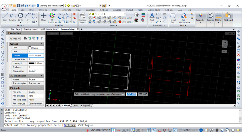Select the Line drawing tool

(x=5, y=17)
